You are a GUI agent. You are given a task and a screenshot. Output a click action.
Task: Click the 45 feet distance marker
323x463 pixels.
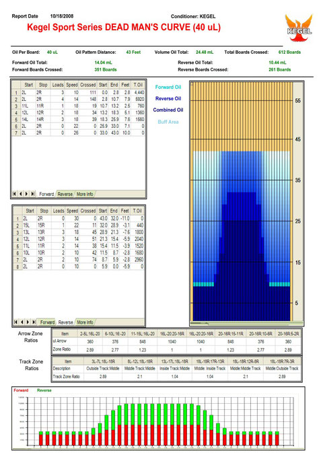297,139
